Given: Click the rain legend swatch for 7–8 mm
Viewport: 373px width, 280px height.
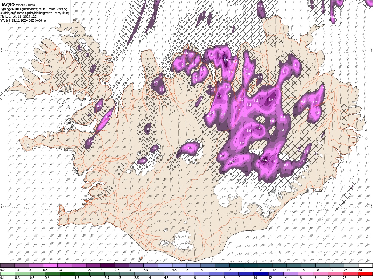Looking at the screenshot, I should point(217,274).
